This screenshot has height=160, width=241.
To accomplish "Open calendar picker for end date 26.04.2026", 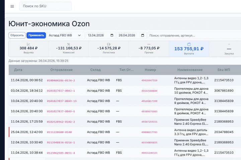I will 143,35.
